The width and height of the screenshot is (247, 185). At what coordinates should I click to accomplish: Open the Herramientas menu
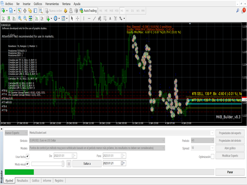pos(52,4)
